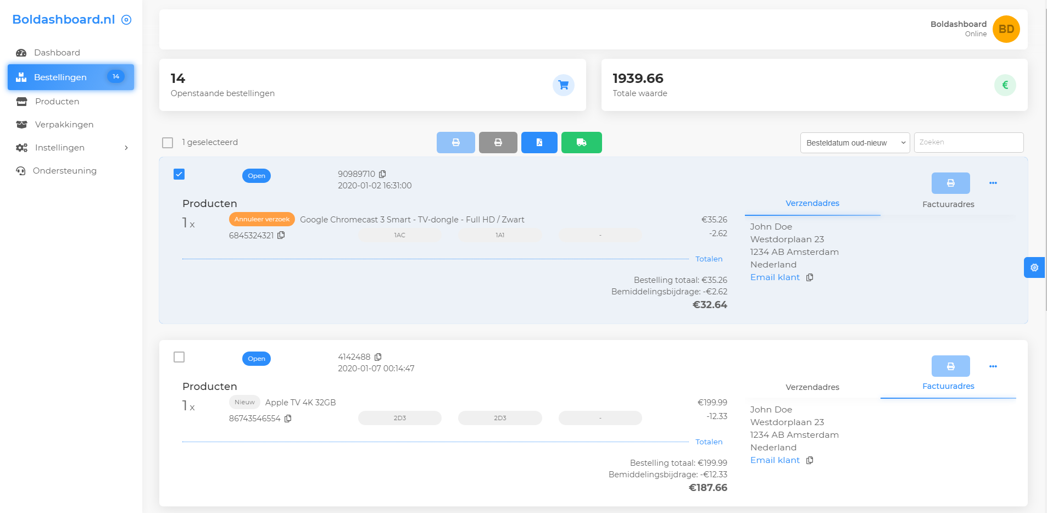Open Producten in the sidebar

57,102
